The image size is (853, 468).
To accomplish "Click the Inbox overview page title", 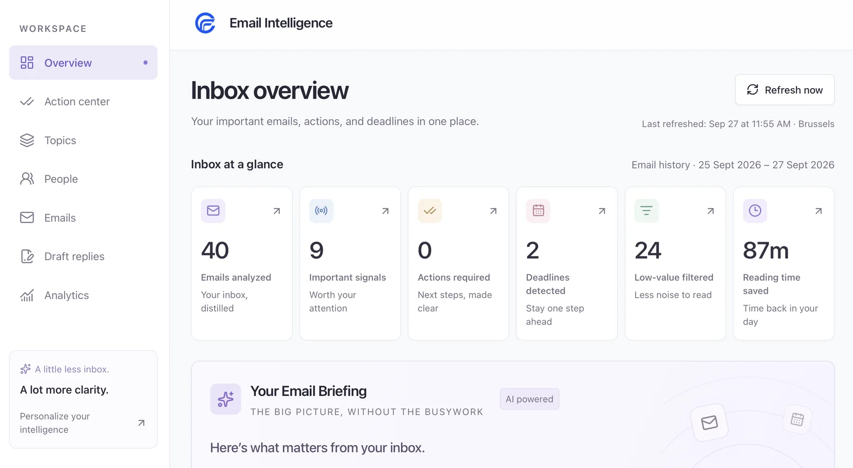I will coord(270,90).
